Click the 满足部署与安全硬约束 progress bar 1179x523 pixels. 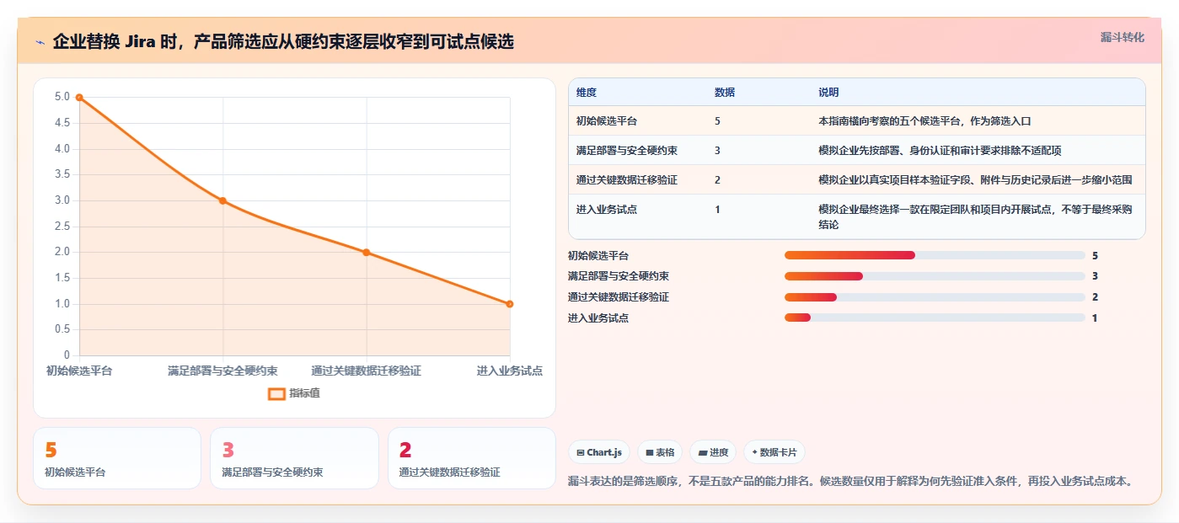click(935, 276)
